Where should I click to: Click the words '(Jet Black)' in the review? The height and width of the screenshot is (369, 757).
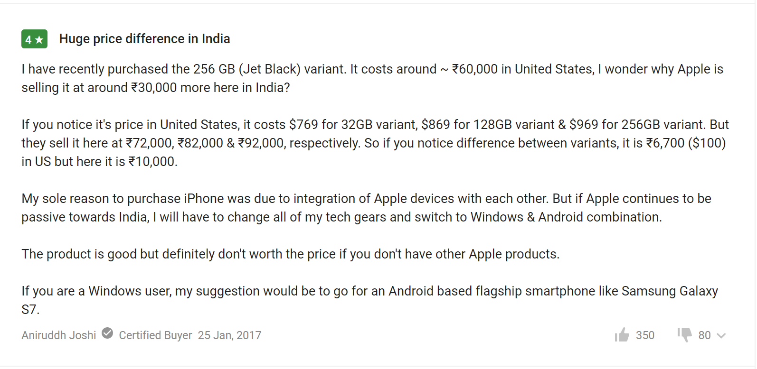coord(270,69)
